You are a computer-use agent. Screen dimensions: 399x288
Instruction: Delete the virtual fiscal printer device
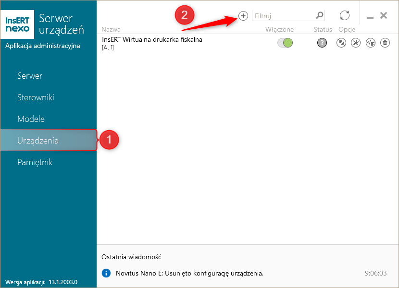point(385,43)
